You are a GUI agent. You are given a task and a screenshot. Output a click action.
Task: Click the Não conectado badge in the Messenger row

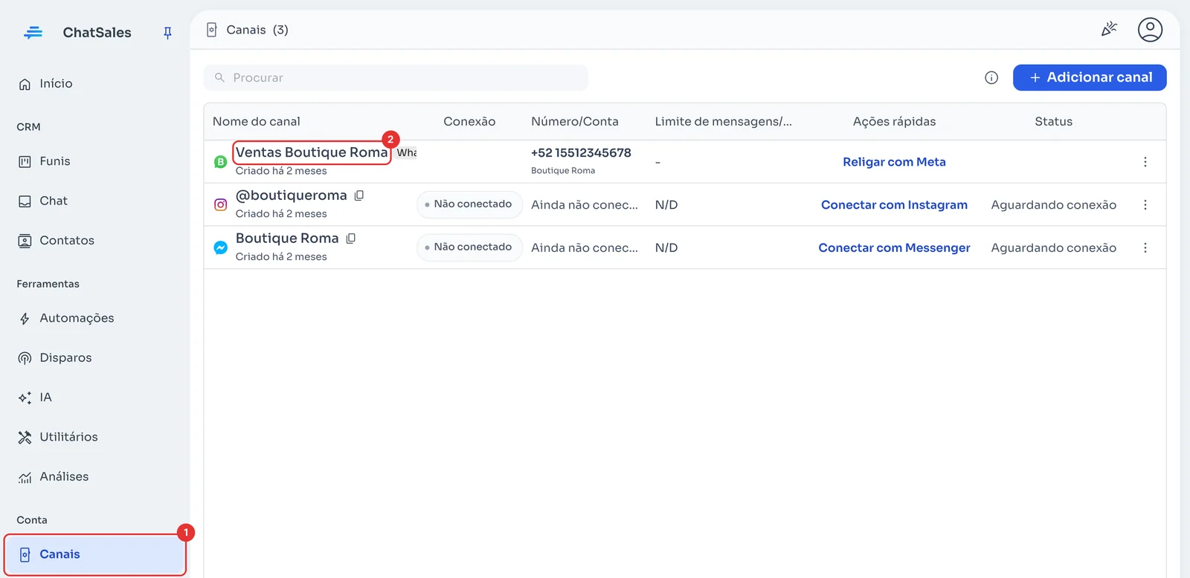click(469, 247)
